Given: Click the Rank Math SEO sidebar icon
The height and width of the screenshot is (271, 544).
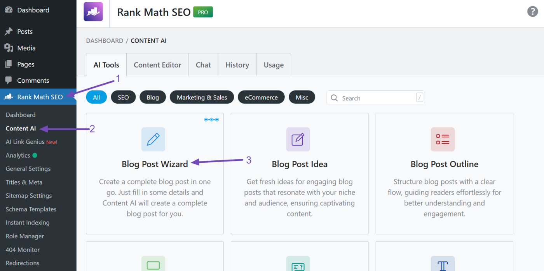Looking at the screenshot, I should (9, 97).
